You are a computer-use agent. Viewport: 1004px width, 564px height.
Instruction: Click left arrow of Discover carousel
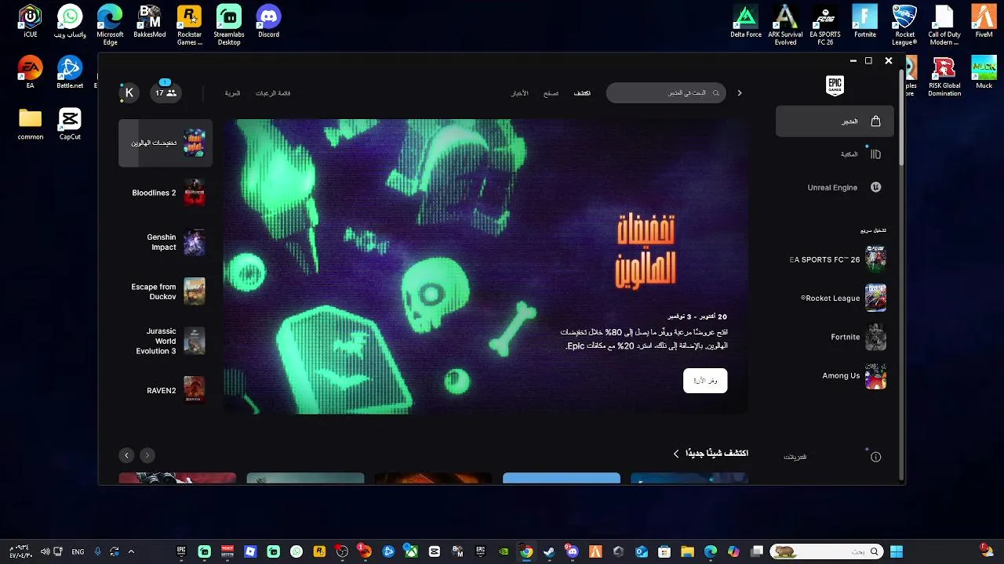click(x=126, y=455)
